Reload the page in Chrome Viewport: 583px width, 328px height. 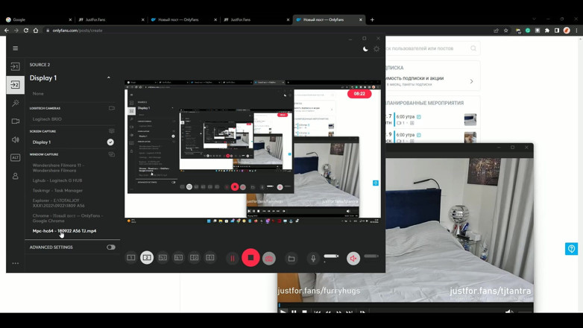tap(26, 31)
